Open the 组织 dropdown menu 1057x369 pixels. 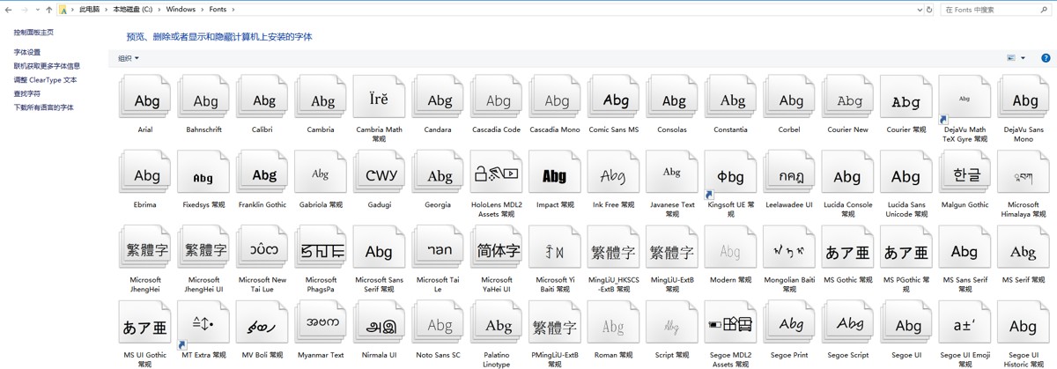129,58
